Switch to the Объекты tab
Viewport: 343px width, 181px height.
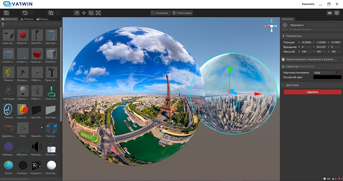pos(27,19)
